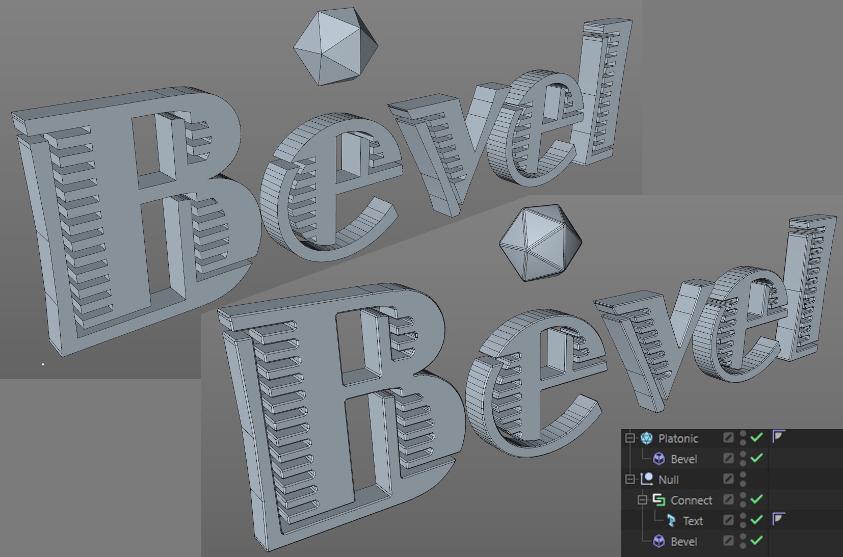Disable the Bevel under Platonic via its checkmark
Image resolution: width=843 pixels, height=557 pixels.
click(757, 458)
